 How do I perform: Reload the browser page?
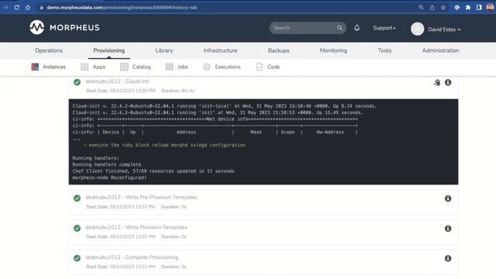pos(17,7)
